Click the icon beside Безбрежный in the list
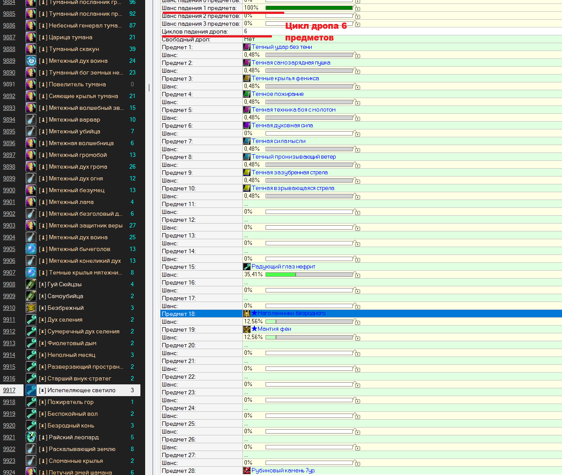The width and height of the screenshot is (562, 475). tap(31, 308)
